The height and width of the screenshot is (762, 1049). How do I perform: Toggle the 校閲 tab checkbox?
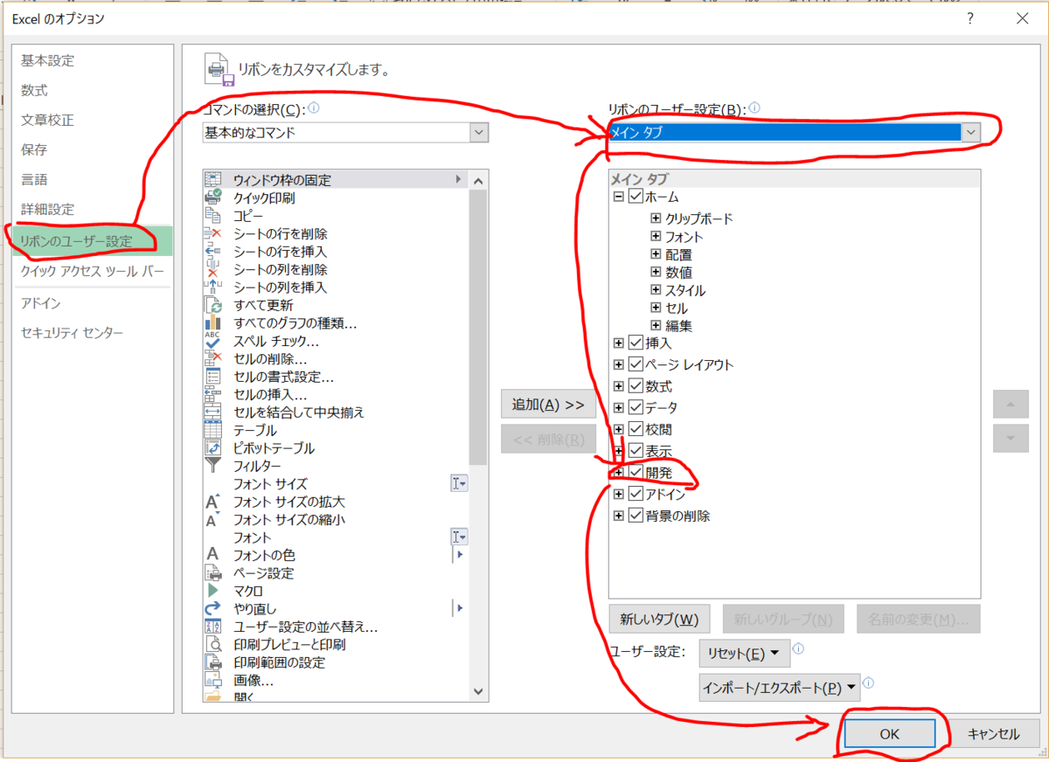pyautogui.click(x=636, y=429)
